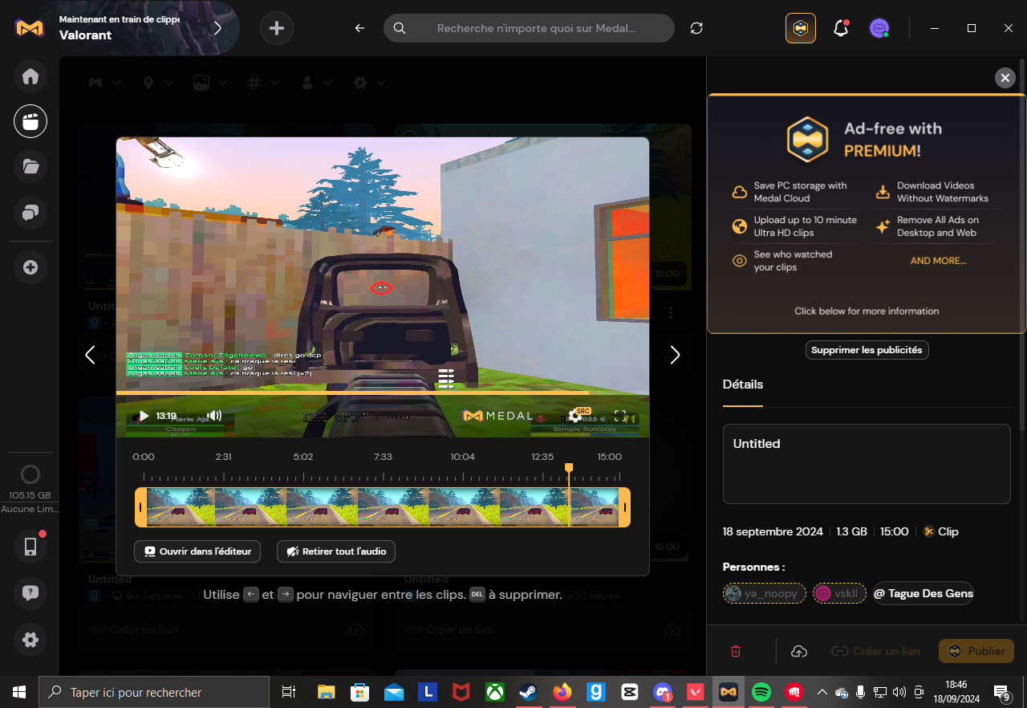Open the Clips library sidebar icon
This screenshot has width=1027, height=708.
[30, 122]
